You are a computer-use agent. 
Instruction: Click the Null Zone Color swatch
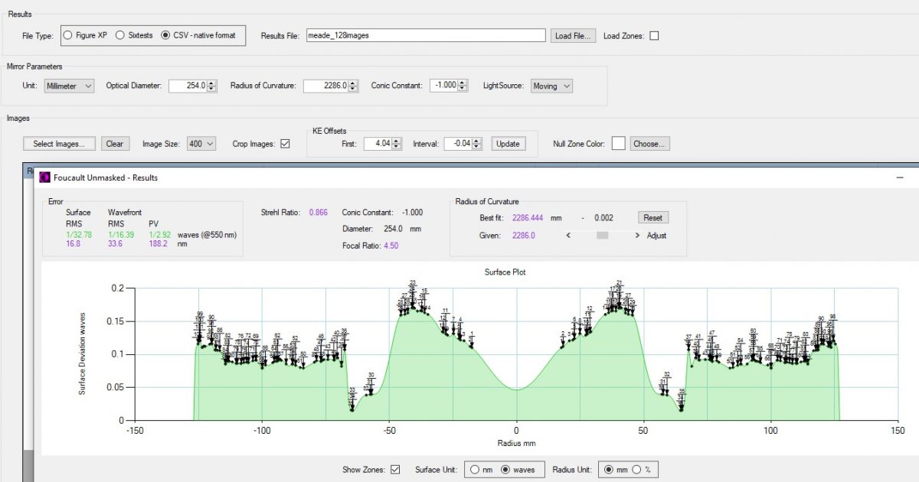tap(618, 144)
